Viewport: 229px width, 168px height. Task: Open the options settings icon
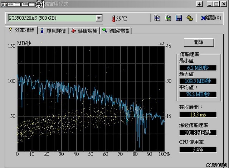point(190,18)
